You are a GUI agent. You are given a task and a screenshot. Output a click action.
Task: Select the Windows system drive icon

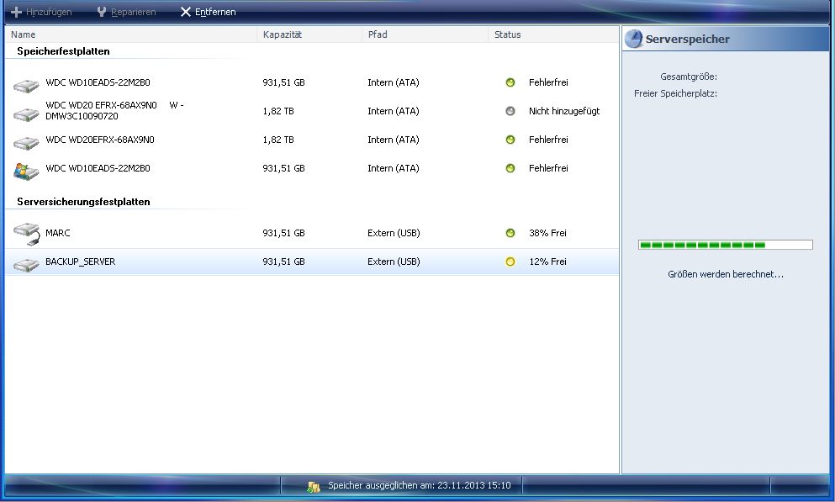click(x=26, y=170)
